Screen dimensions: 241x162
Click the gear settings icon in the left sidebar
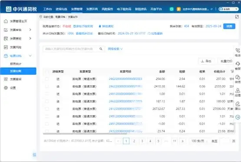(6, 88)
